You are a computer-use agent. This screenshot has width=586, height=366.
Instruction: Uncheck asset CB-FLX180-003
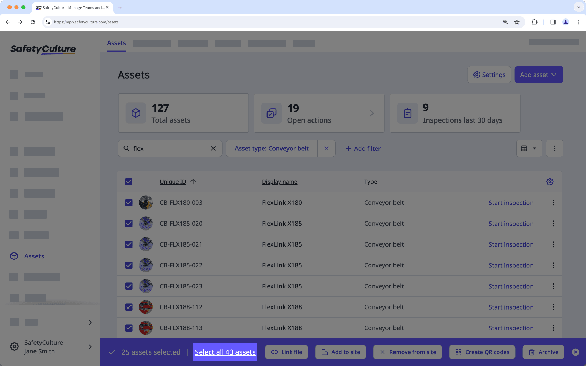coord(129,202)
